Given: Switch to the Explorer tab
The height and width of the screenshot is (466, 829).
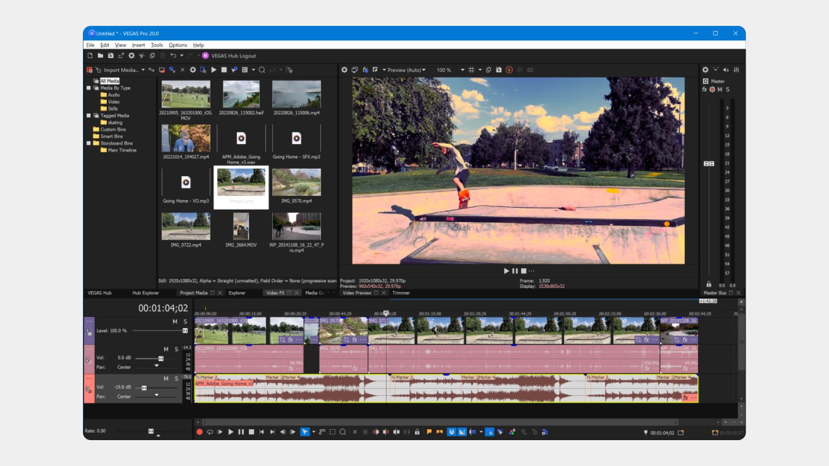Looking at the screenshot, I should (237, 293).
